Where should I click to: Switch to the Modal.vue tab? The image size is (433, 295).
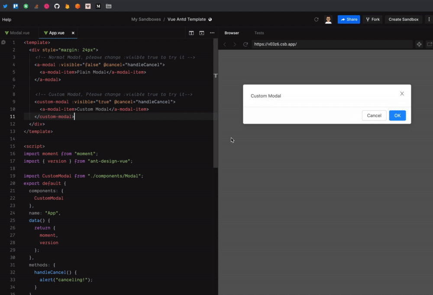point(19,33)
